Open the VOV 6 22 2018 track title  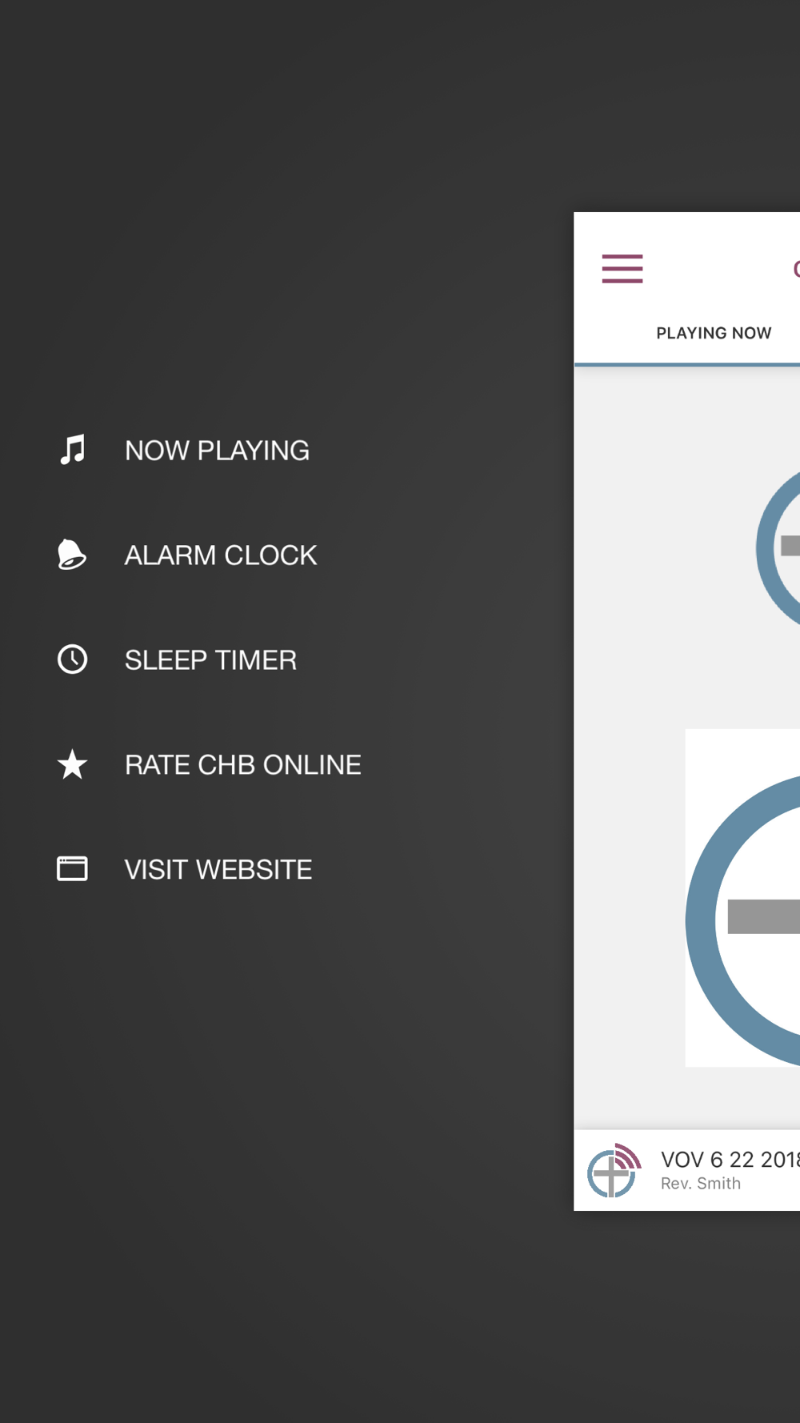(x=730, y=1160)
